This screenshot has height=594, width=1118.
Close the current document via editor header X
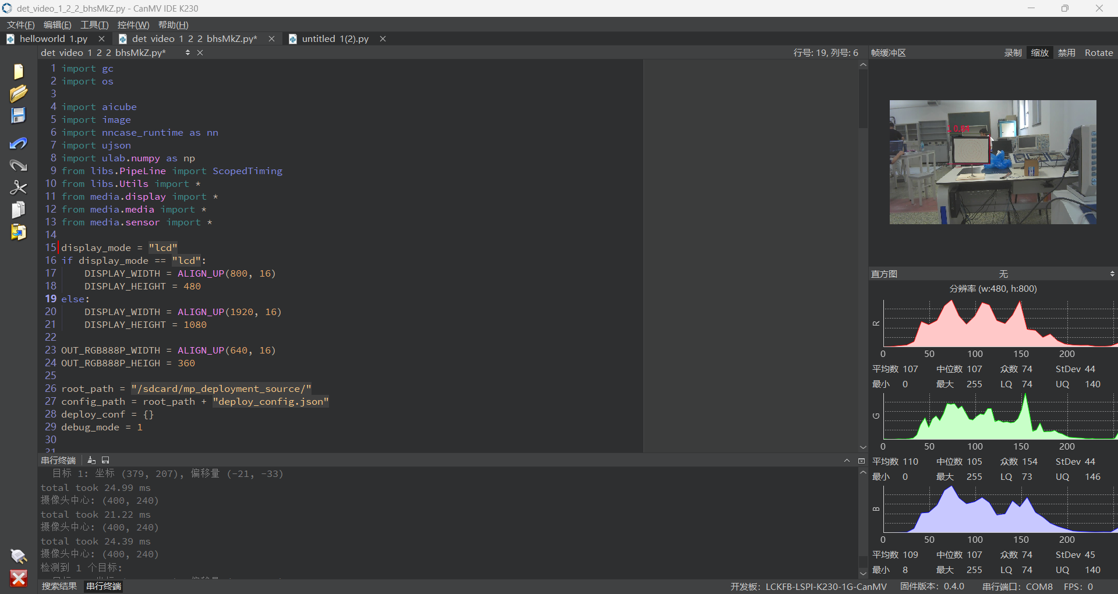(x=200, y=52)
